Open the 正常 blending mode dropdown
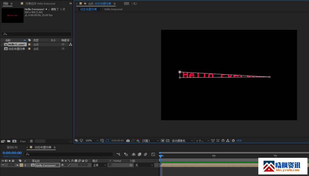Image resolution: width=309 pixels, height=176 pixels. point(100,165)
